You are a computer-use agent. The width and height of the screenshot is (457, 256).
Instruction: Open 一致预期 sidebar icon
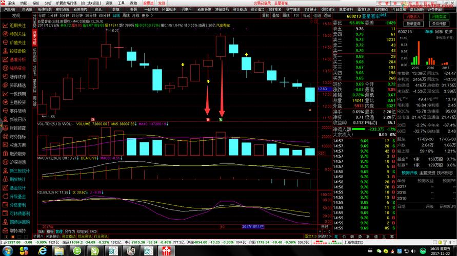5,94
